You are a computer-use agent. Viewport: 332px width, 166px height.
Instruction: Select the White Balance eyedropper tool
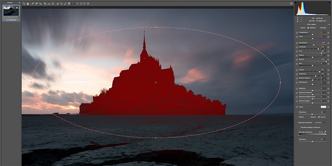coord(32,4)
